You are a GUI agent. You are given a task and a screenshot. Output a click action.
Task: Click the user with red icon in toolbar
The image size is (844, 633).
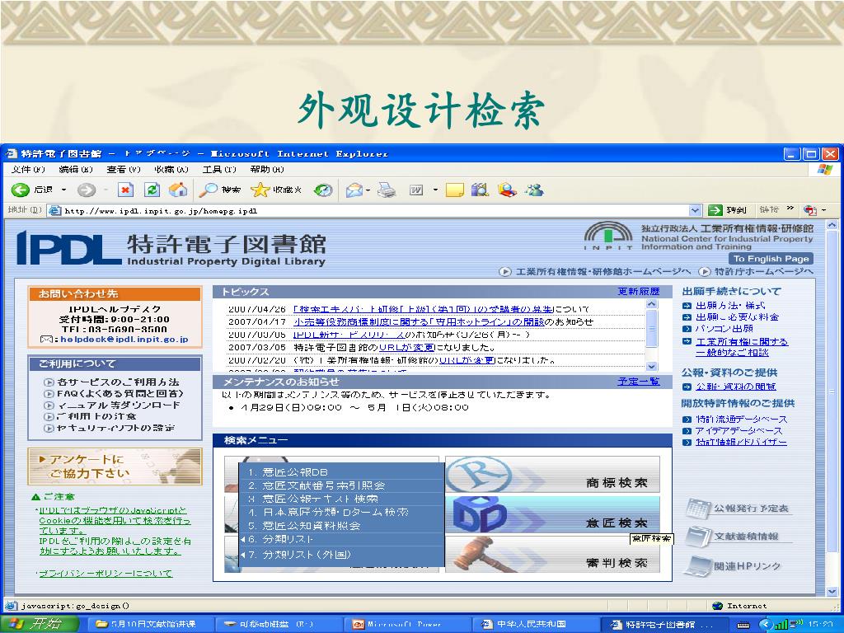tap(507, 190)
